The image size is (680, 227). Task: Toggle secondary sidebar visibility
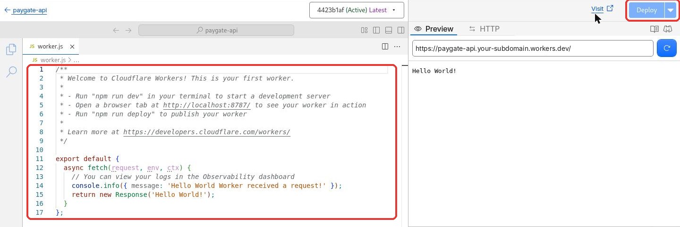coord(401,30)
